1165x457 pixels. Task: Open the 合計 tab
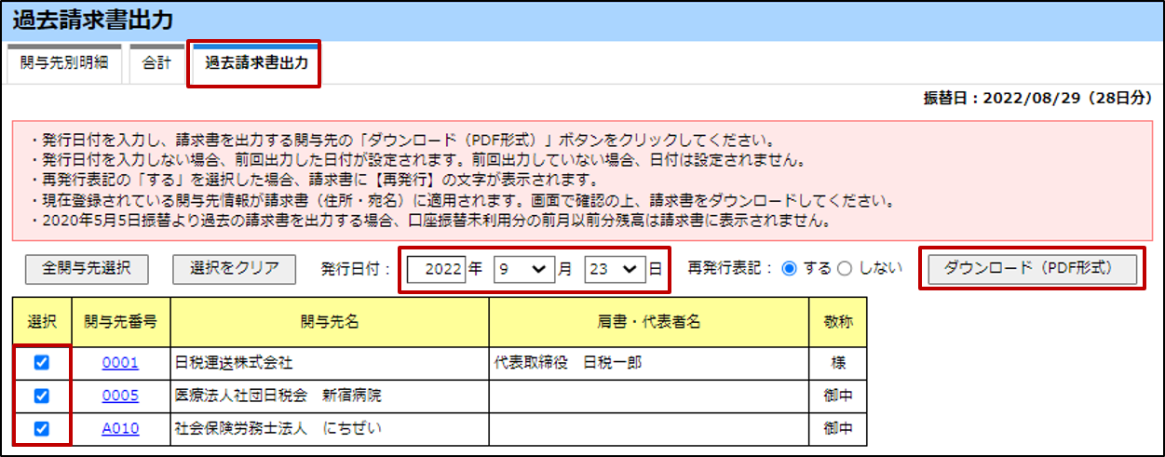point(156,64)
